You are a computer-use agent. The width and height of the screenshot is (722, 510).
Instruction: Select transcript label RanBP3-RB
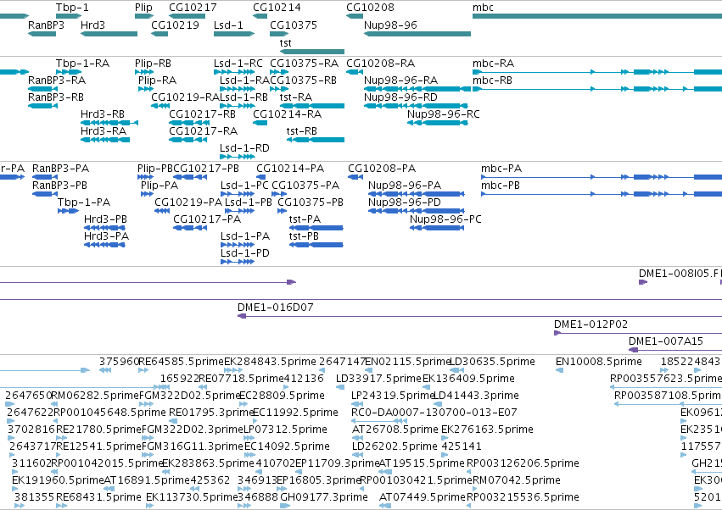[x=56, y=97]
